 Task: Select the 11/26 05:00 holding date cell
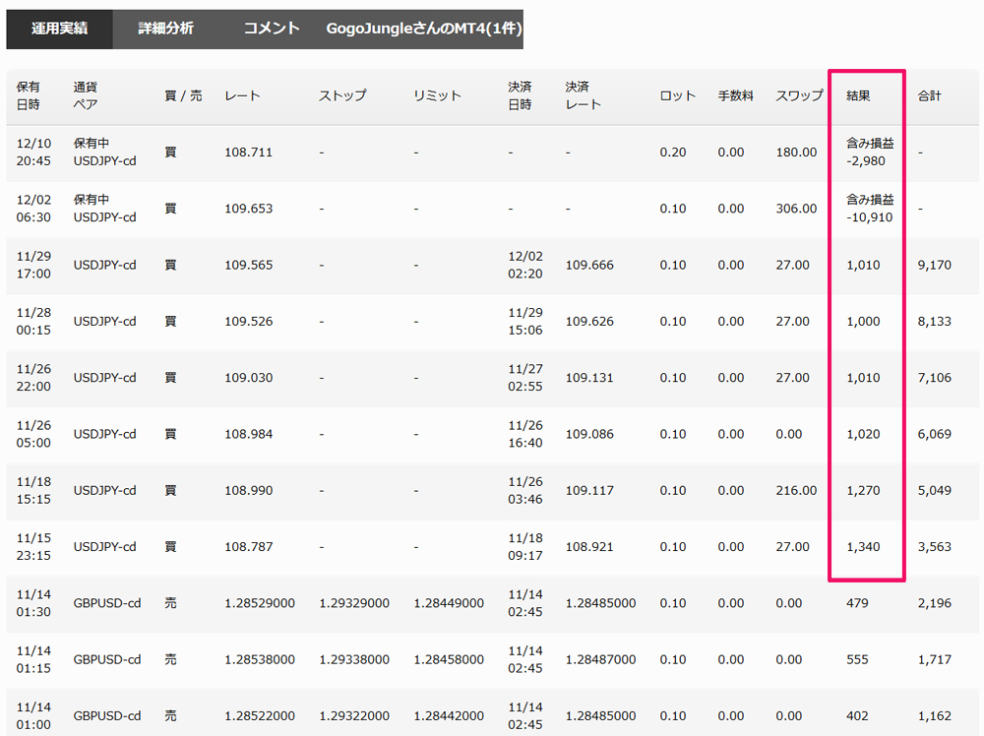pos(33,434)
